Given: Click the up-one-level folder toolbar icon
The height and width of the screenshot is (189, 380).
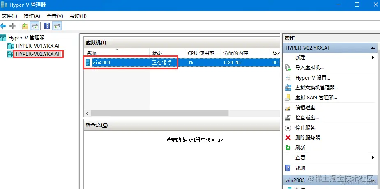Looking at the screenshot, I should pyautogui.click(x=25, y=26).
